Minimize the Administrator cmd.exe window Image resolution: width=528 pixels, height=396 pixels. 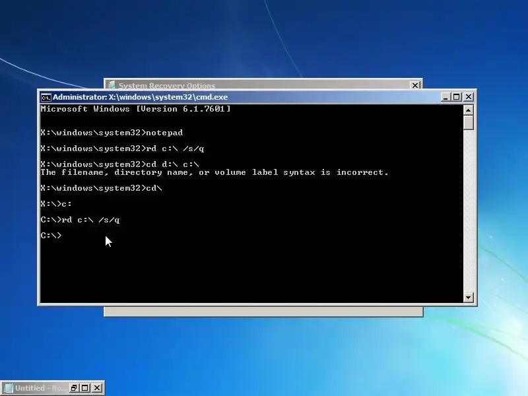point(445,97)
